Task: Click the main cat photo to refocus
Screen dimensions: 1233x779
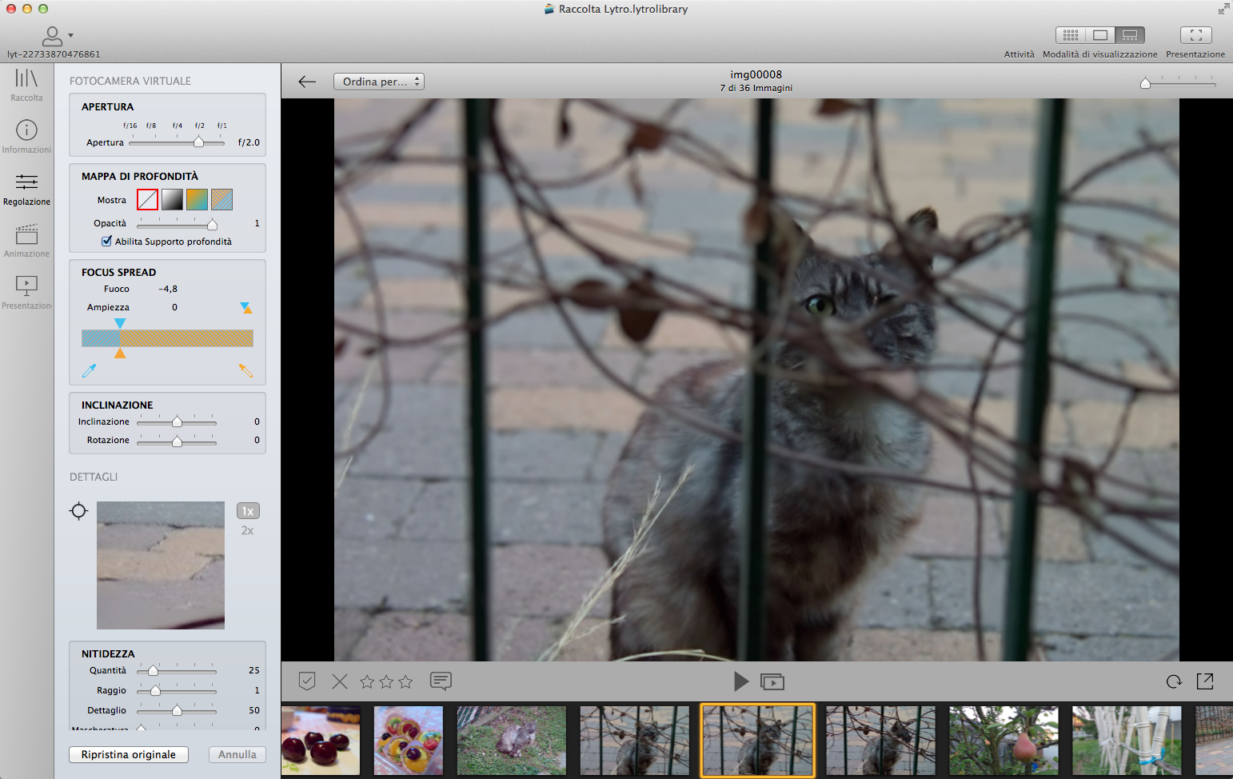Action: tap(756, 380)
